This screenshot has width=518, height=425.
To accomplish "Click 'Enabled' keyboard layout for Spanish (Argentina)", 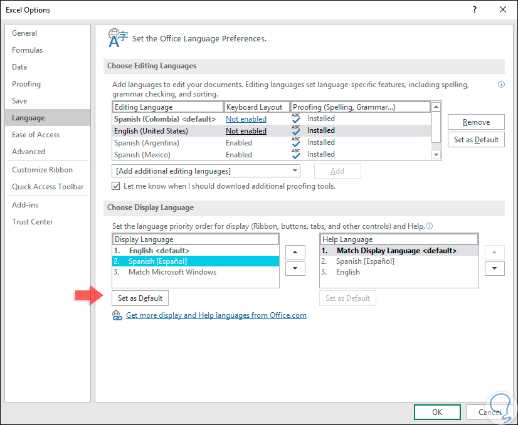I will 239,143.
